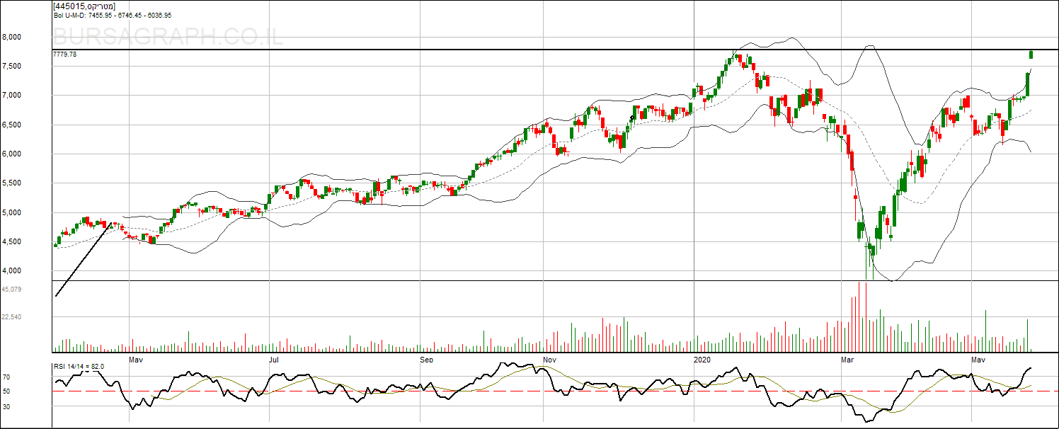Click the Nov label on the time axis

[550, 360]
